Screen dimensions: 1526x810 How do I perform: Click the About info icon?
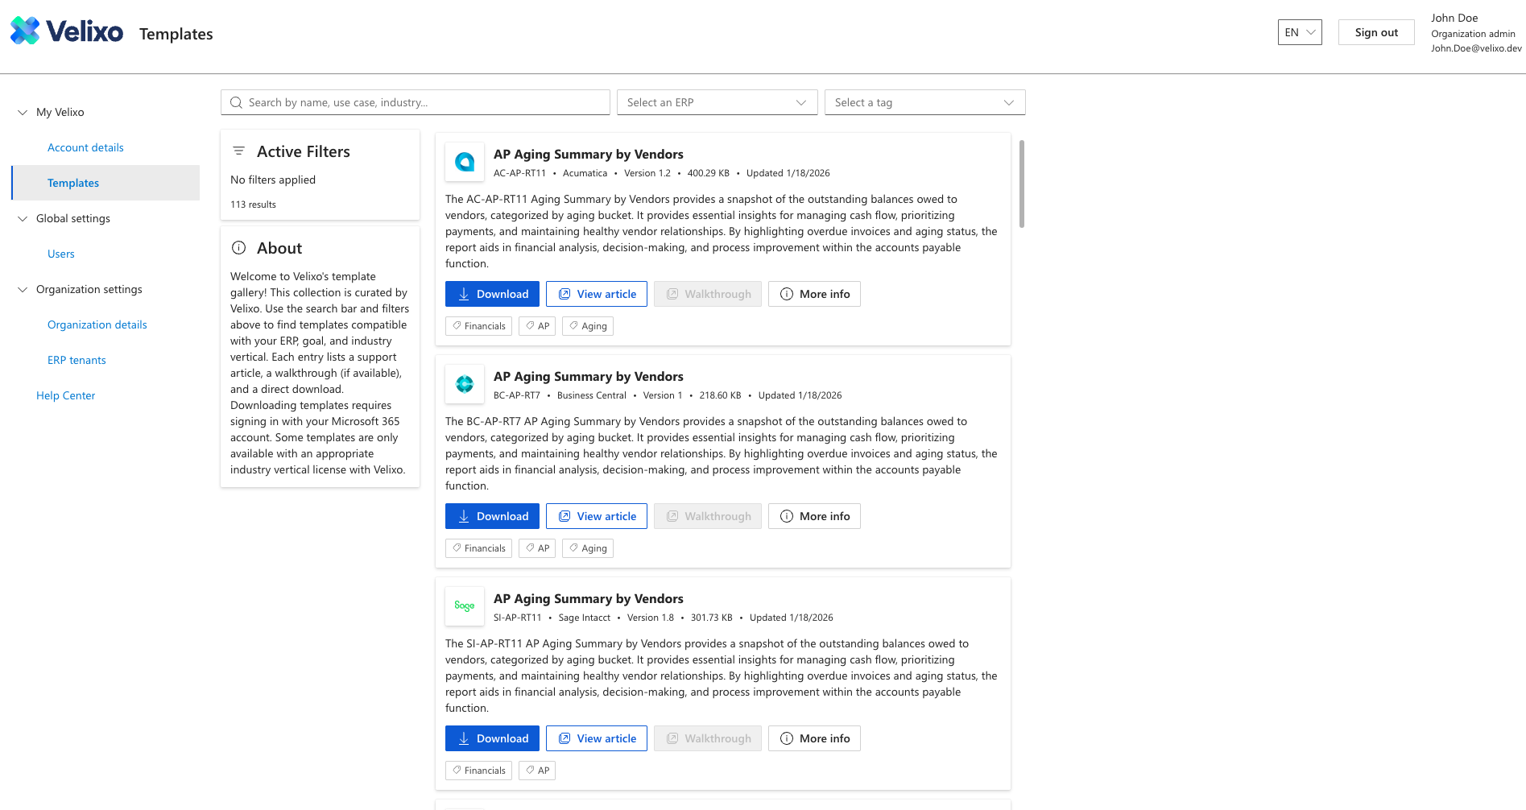click(239, 248)
